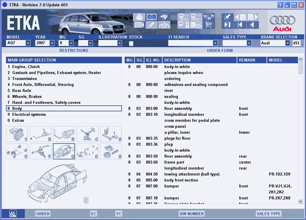The height and width of the screenshot is (220, 306).
Task: Click the large body-in-white illustration
Action: 58,183
